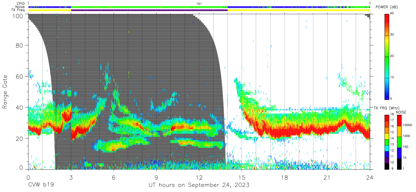Click the y-axis tick label '80'

click(20, 45)
